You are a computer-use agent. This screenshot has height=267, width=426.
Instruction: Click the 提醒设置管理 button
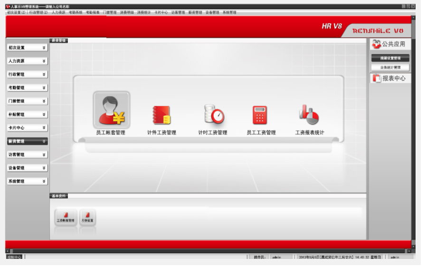click(x=390, y=58)
